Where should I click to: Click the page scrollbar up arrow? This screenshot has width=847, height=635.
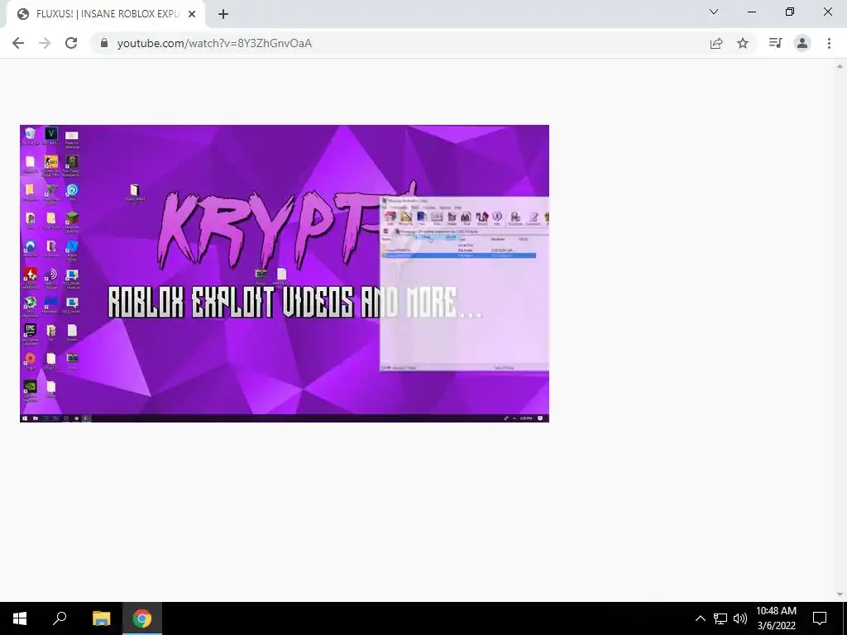[x=840, y=66]
